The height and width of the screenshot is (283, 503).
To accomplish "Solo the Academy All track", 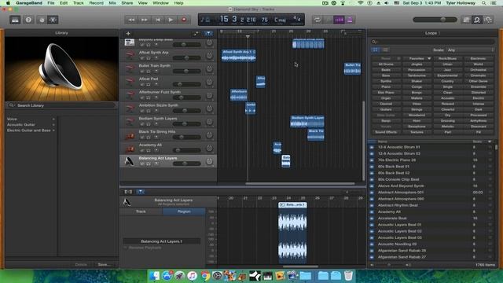I will pyautogui.click(x=149, y=150).
